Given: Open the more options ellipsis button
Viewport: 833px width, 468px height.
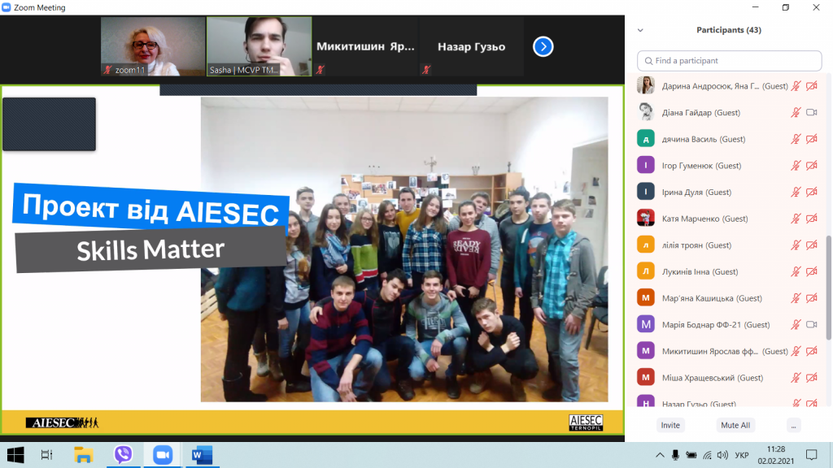Looking at the screenshot, I should 794,425.
